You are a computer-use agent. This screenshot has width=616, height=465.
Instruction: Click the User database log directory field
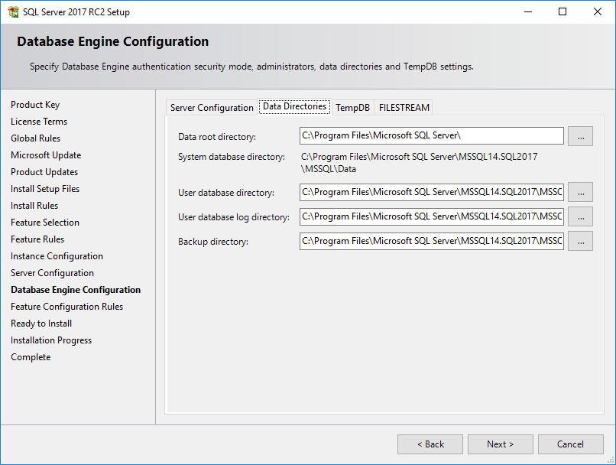(x=431, y=216)
